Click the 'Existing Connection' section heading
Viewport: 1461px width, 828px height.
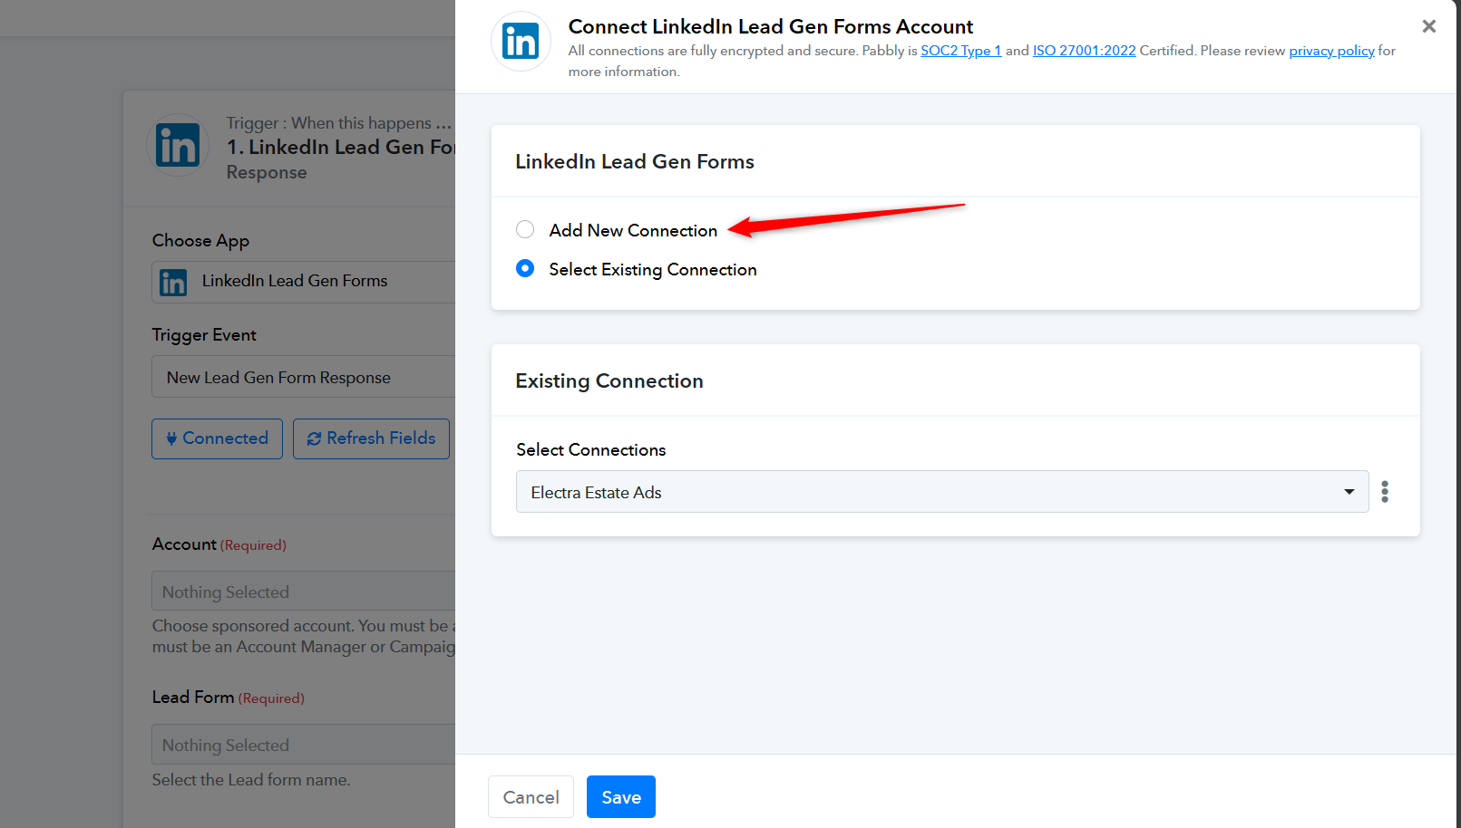pos(609,380)
